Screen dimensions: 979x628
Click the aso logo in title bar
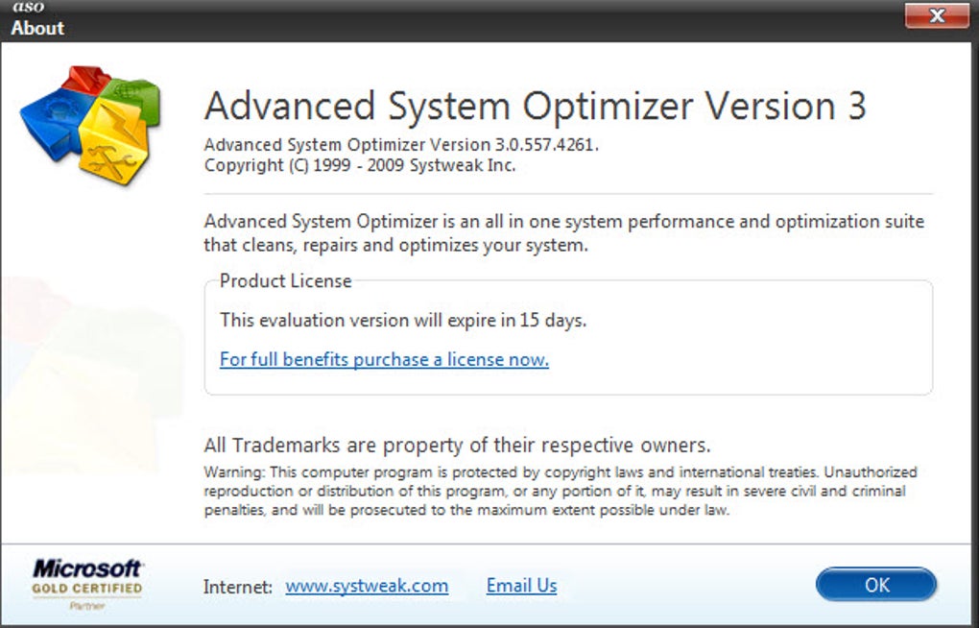point(29,7)
